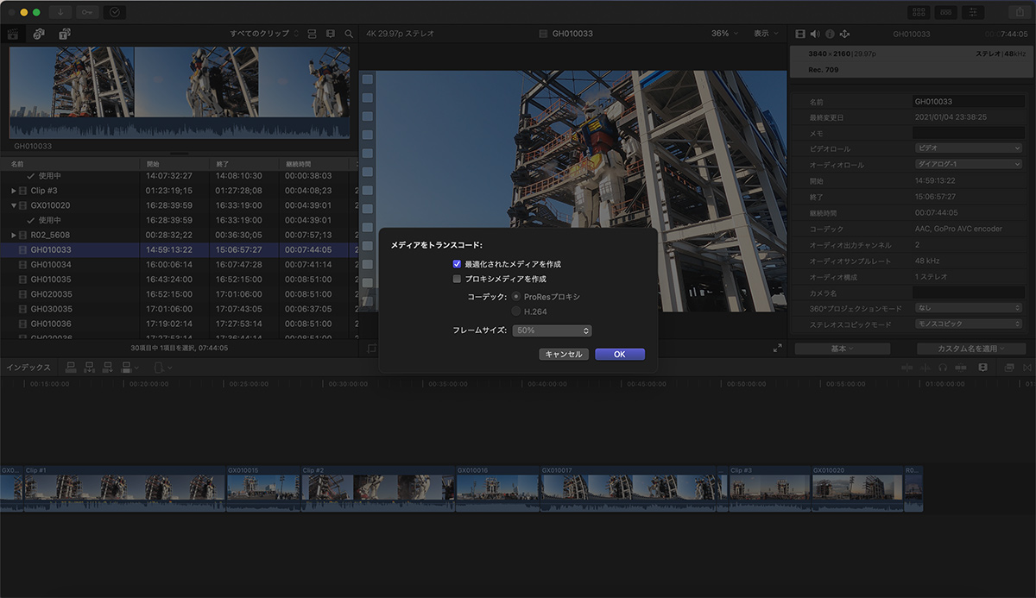Open the すべてのクリップ filter menu
Viewport: 1036px width, 598px height.
[264, 34]
